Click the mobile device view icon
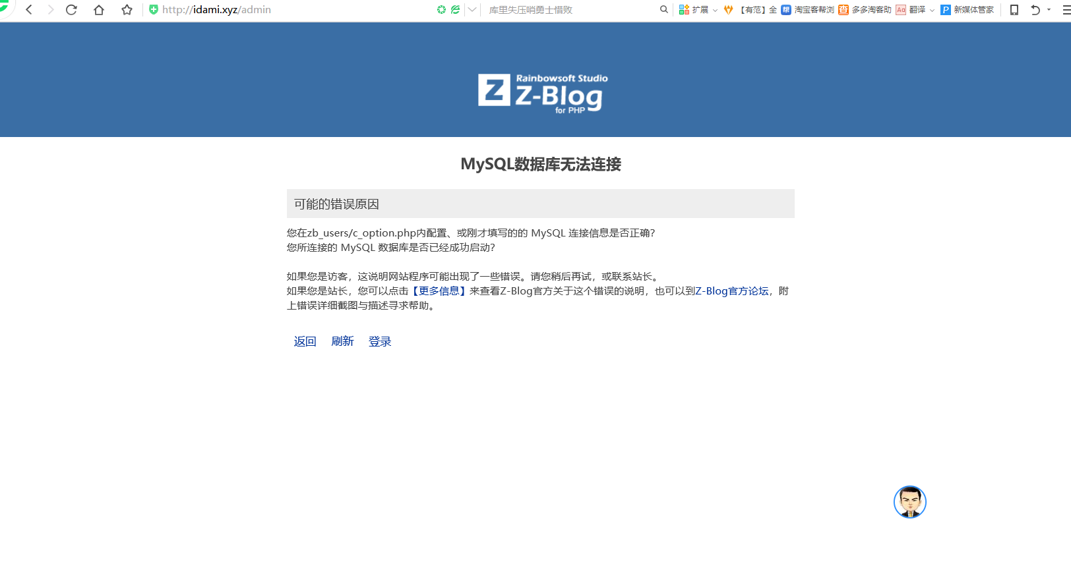 tap(1014, 10)
